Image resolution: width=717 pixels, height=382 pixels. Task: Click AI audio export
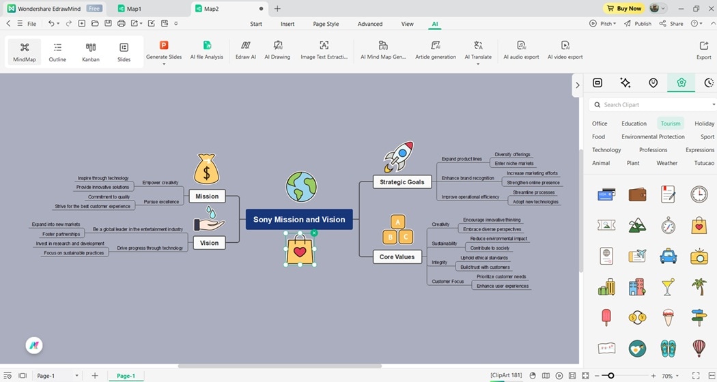(x=521, y=50)
